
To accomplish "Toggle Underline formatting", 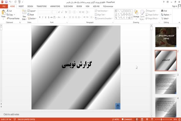I will point(46,17).
